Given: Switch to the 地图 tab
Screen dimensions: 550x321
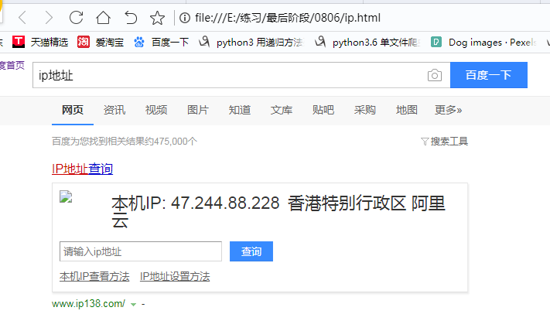Looking at the screenshot, I should (x=407, y=110).
